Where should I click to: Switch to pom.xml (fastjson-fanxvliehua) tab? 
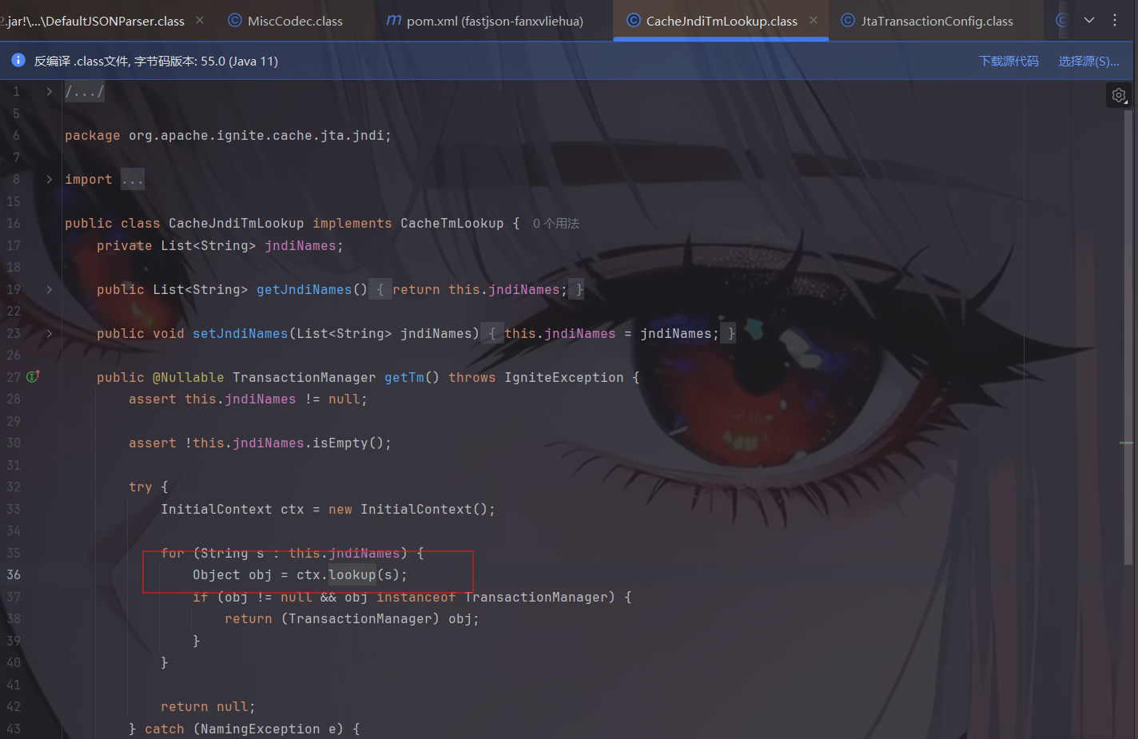[x=494, y=21]
